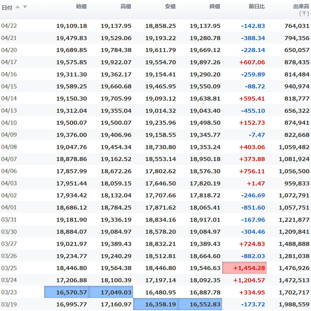Select closing value 18,917.01
The width and height of the screenshot is (311, 311).
pyautogui.click(x=205, y=220)
